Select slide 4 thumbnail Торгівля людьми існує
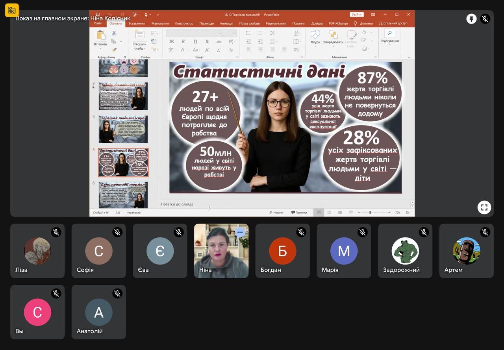504x350 pixels. click(x=123, y=129)
